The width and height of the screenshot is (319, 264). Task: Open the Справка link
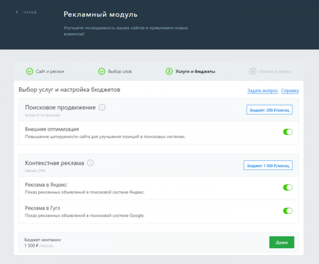tap(290, 91)
